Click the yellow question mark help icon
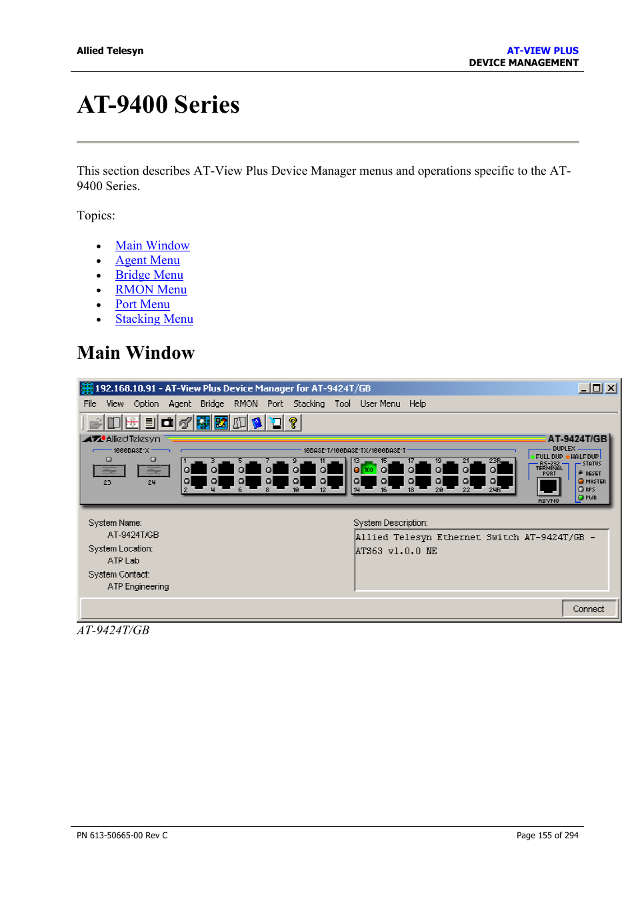Screen dimensions: 636x901 click(293, 423)
